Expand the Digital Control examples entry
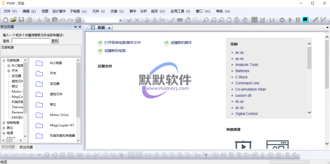The height and width of the screenshot is (164, 330). (232, 114)
